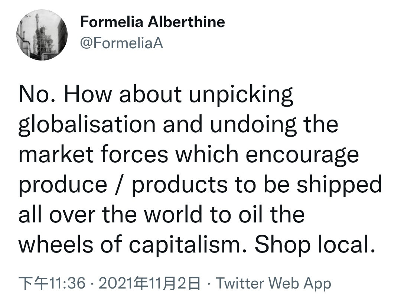The height and width of the screenshot is (303, 401).
Task: Click the "Shop local." closing phrase
Action: tap(313, 244)
